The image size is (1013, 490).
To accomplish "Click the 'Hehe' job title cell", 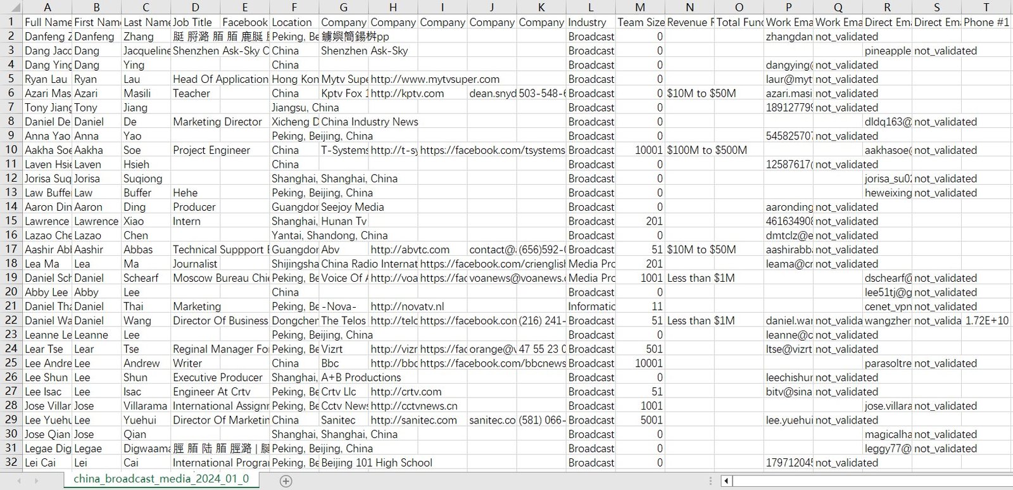I will [x=195, y=192].
